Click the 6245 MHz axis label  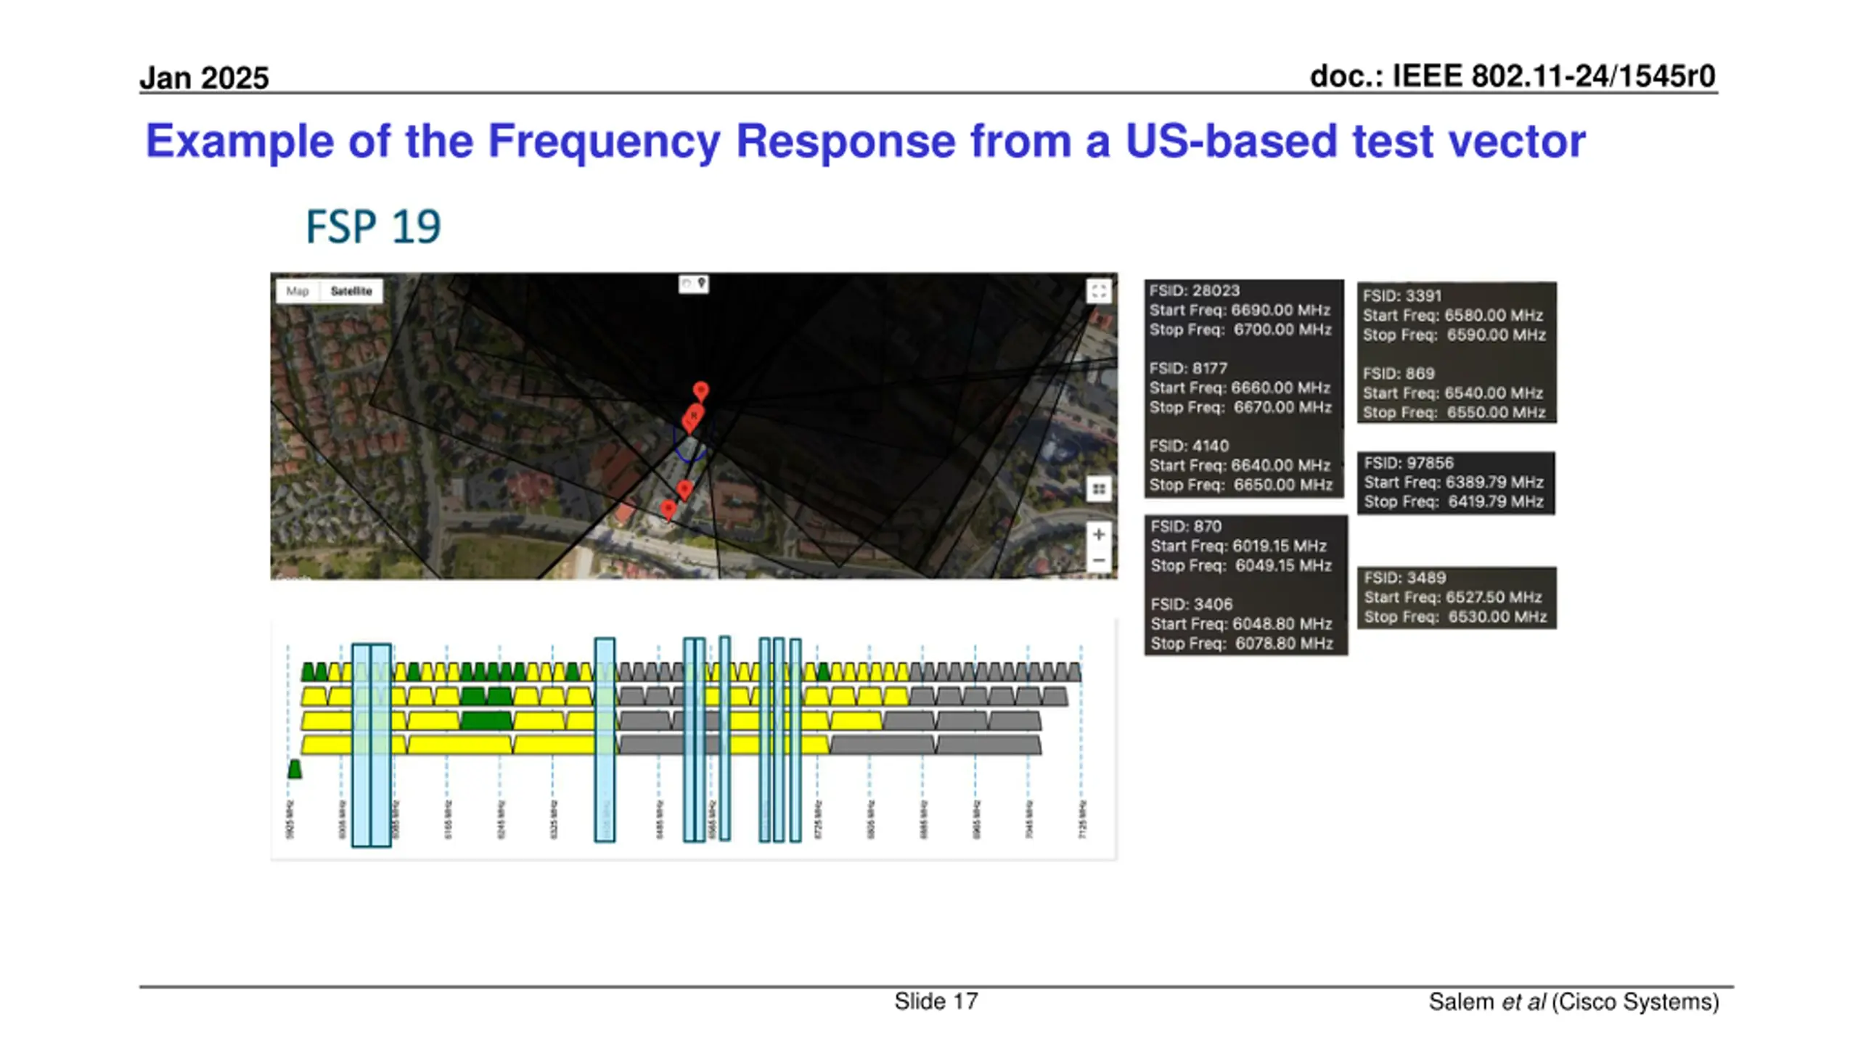tap(501, 820)
